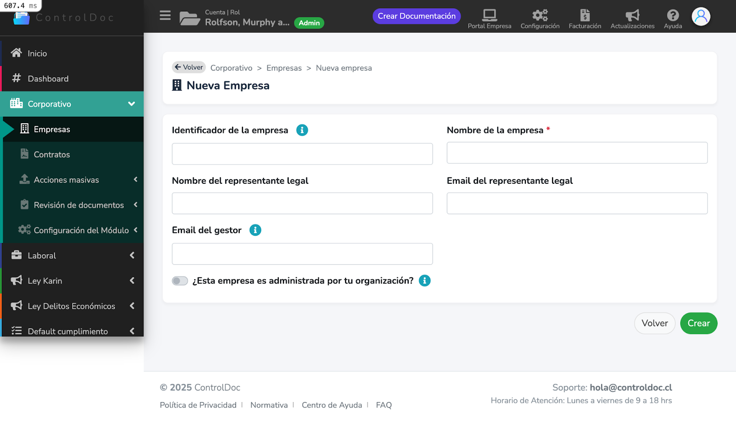Viewport: 736px width, 425px height.
Task: Open Portal Empresa laptop icon
Action: [489, 15]
